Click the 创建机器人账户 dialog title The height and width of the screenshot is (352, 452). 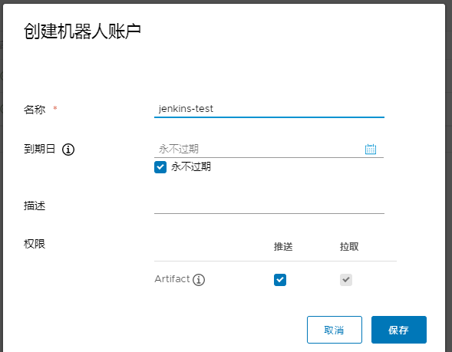[x=82, y=31]
